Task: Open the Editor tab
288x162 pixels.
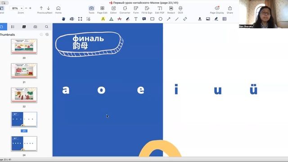Action: [113, 10]
